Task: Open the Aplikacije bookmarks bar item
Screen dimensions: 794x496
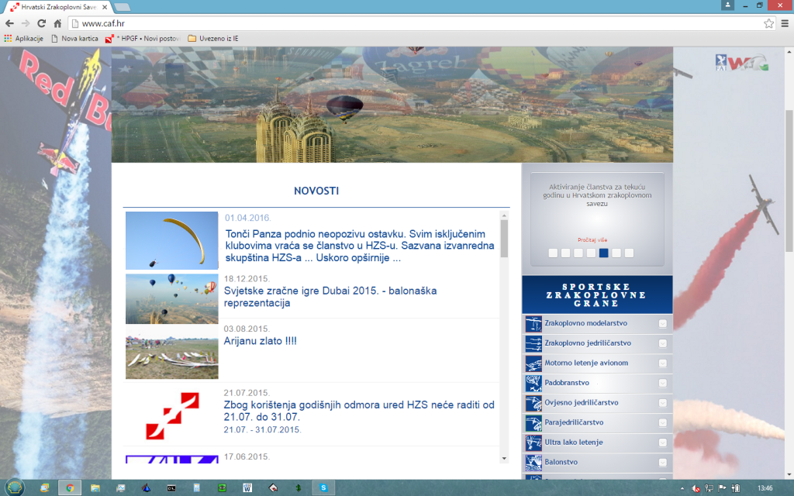Action: point(24,39)
